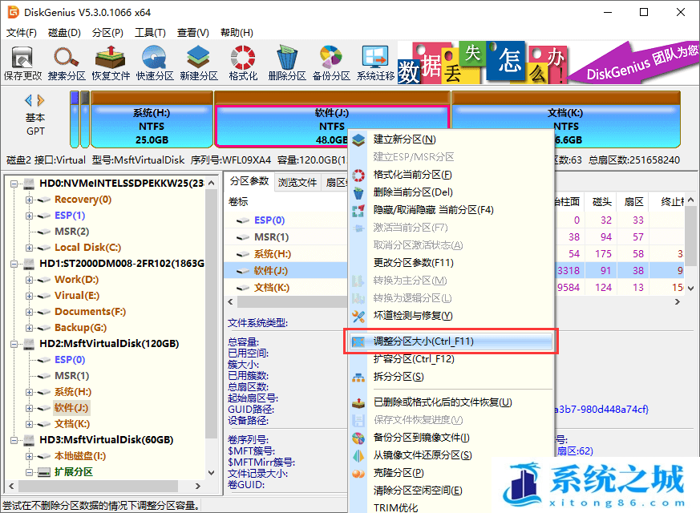
Task: Click the 已删除或格式化后的文件恢复 icon in menu
Action: point(358,403)
